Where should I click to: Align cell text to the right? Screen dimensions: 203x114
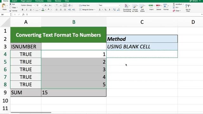65,9
